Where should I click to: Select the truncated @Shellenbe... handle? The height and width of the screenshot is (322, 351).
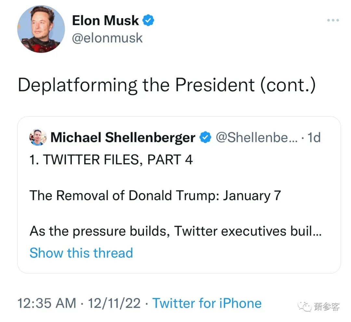252,138
